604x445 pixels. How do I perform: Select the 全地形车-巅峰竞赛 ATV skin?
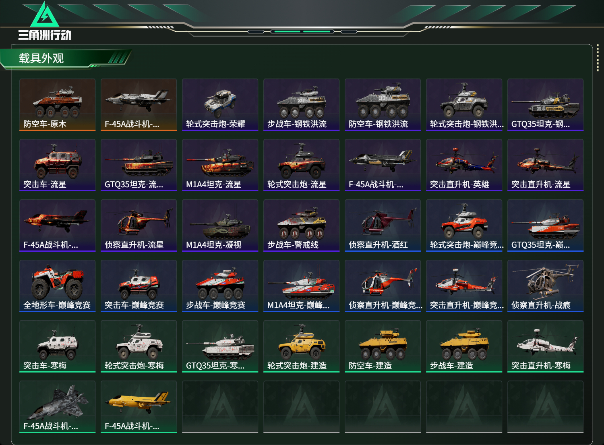pos(58,286)
